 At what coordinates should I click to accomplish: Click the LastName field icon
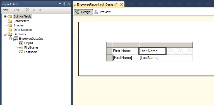21,52
